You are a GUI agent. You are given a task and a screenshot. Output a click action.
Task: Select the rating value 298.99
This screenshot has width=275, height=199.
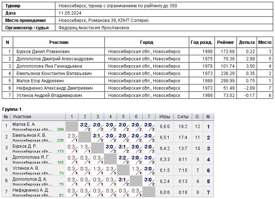pos(227,81)
